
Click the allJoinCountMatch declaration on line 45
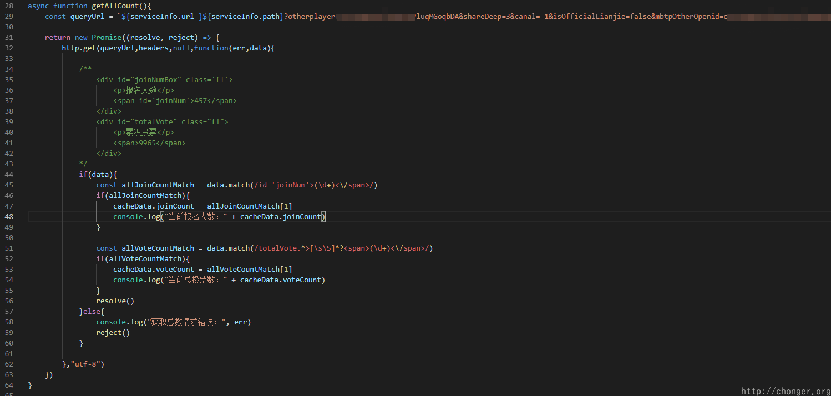pyautogui.click(x=158, y=185)
